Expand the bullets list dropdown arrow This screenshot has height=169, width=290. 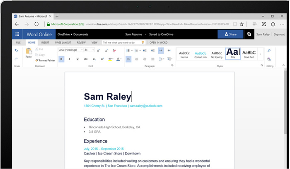[x=132, y=51]
